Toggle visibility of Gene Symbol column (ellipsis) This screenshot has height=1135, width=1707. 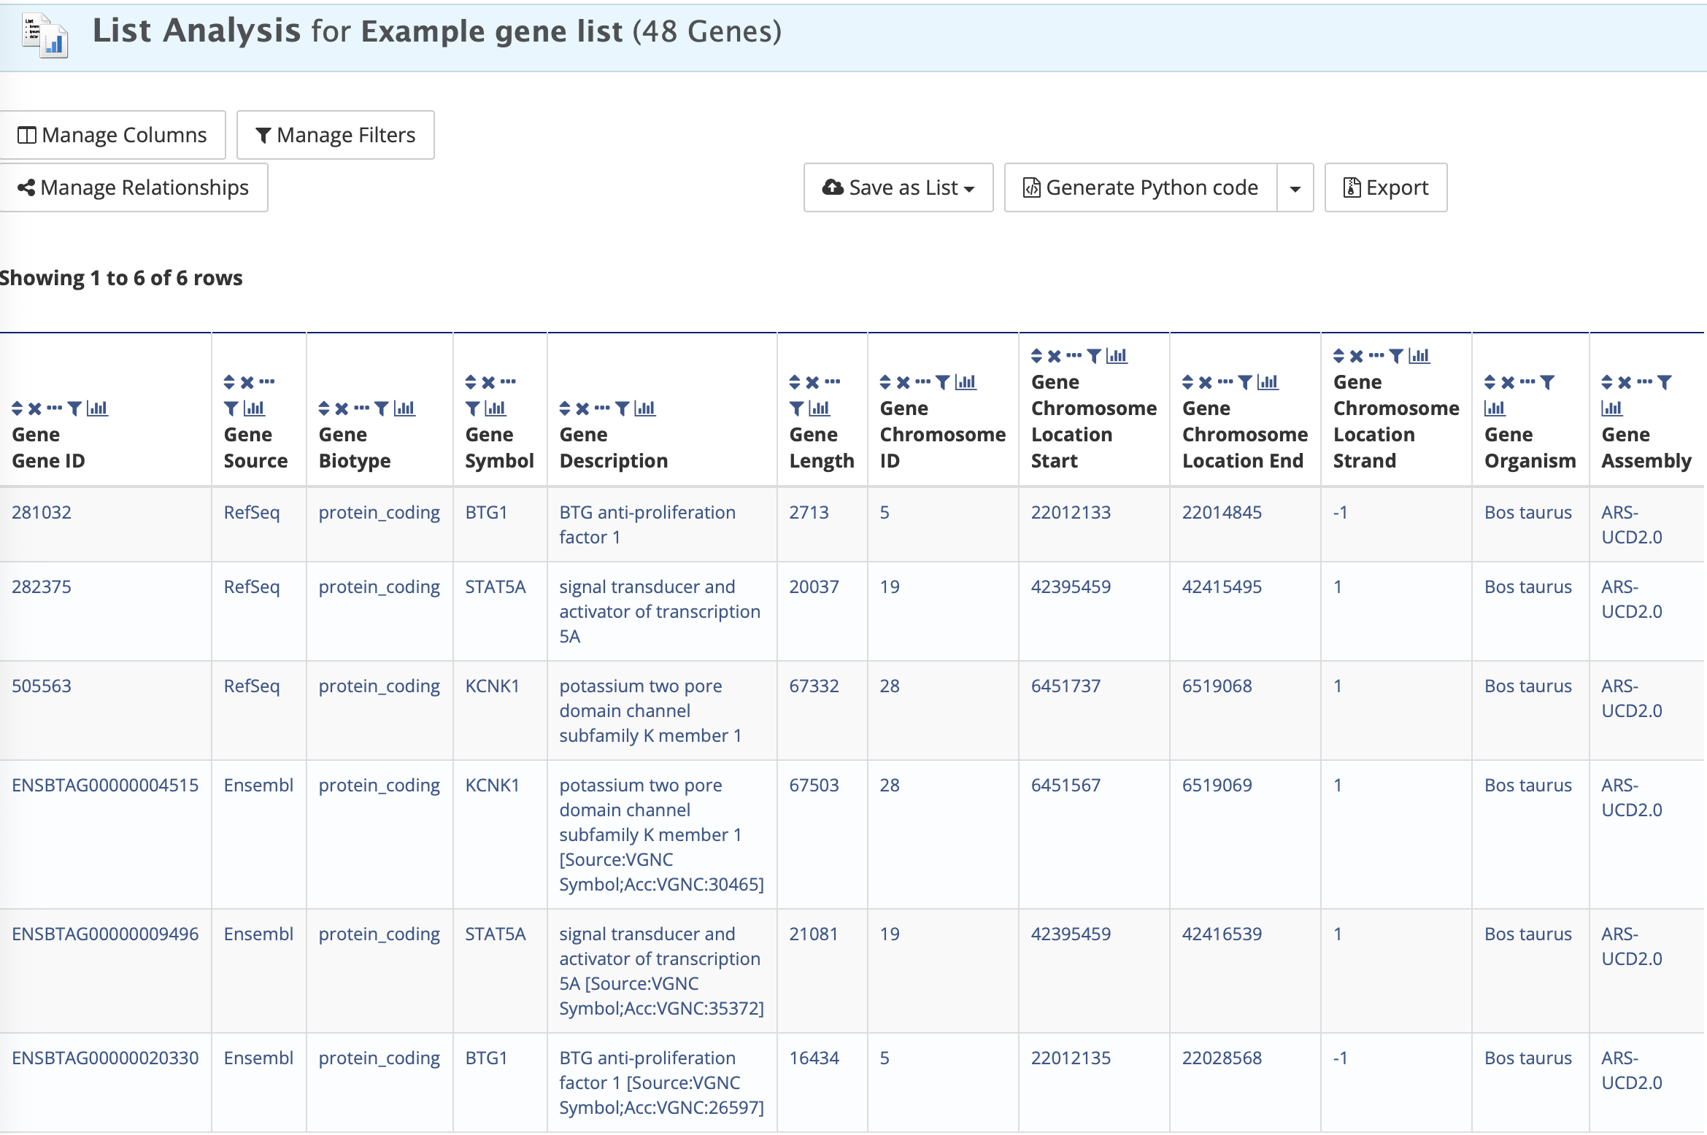click(509, 381)
